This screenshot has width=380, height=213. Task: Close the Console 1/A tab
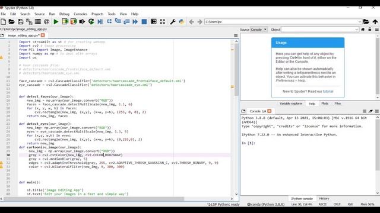coord(269,111)
